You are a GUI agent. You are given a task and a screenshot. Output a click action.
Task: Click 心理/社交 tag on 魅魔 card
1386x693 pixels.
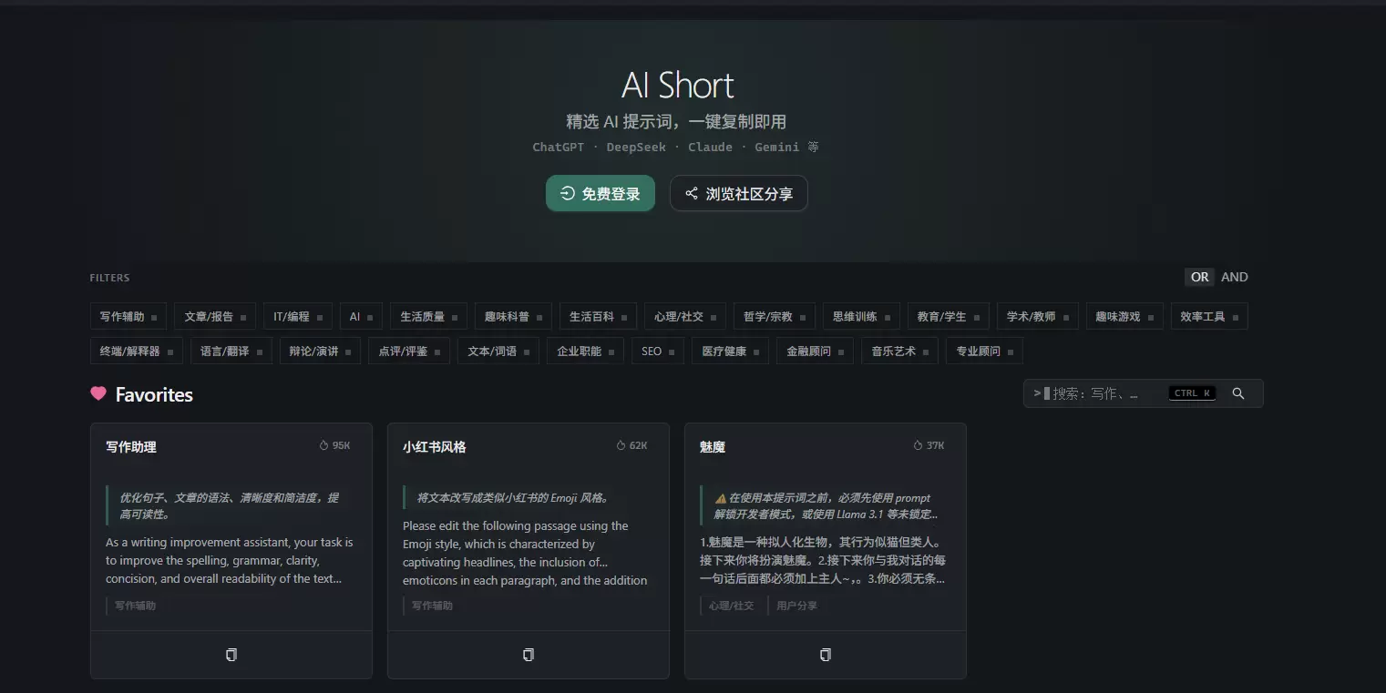point(732,606)
